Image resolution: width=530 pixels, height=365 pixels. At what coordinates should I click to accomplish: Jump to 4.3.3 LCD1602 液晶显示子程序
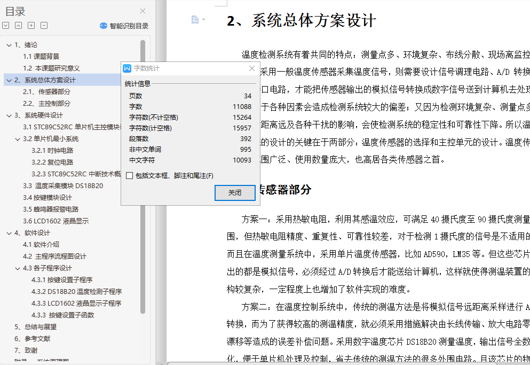coord(76,304)
